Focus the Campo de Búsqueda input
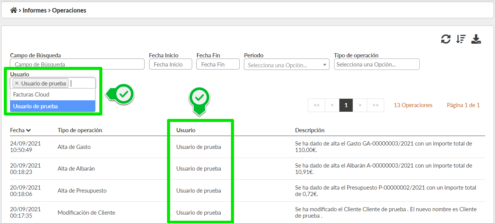Screen dimensions: 495x223 click(77, 64)
